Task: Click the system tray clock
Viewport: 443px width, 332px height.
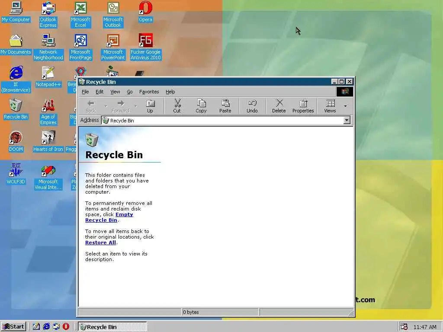Action: click(x=425, y=327)
